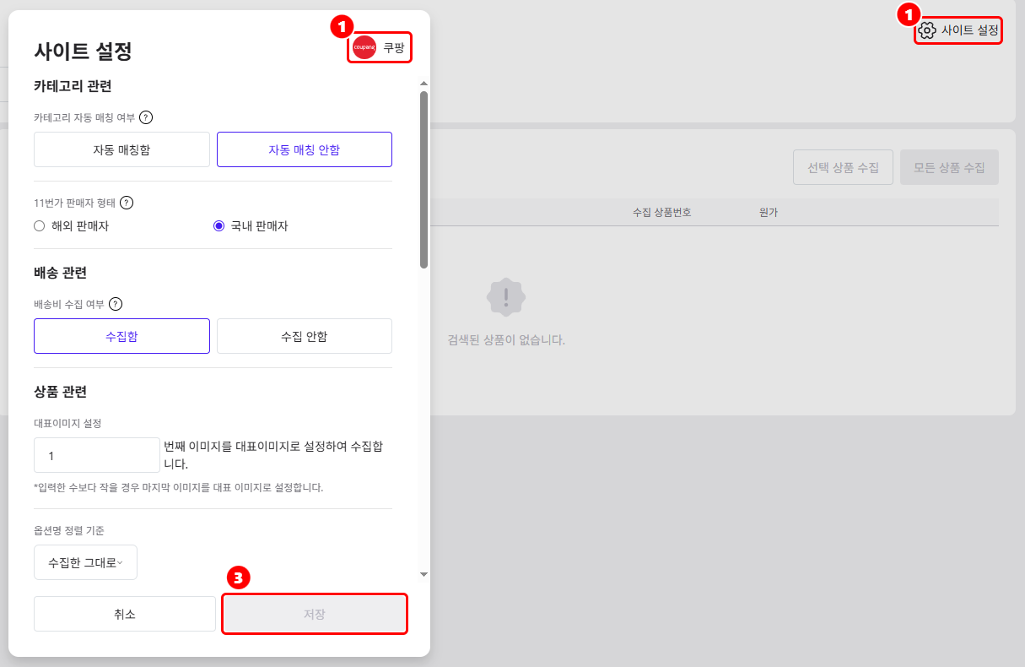The height and width of the screenshot is (667, 1025).
Task: Click 모든 상품 수집 button
Action: point(950,168)
